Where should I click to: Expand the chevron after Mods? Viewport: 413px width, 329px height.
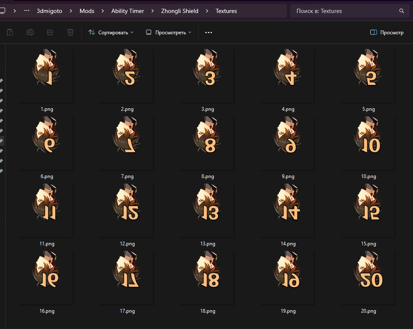[x=103, y=11]
